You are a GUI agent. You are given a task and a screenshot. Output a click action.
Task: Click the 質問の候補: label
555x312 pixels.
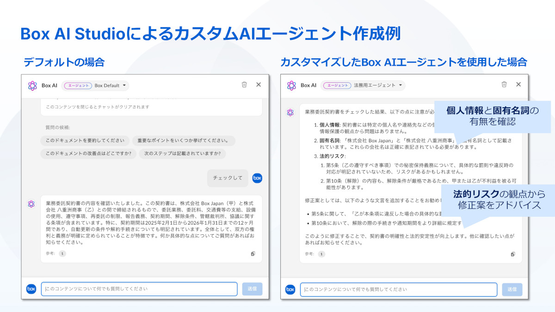click(x=58, y=128)
